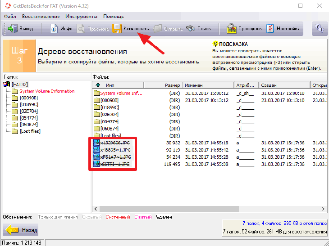
Task: Select [02E704] folder in tree
Action: (29, 111)
